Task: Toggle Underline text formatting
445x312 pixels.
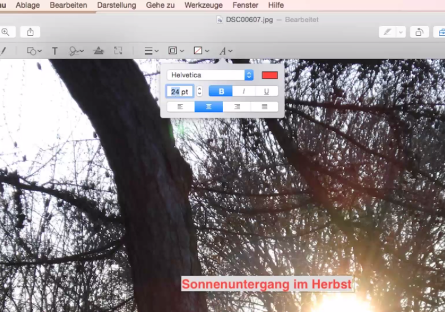Action: click(x=266, y=91)
